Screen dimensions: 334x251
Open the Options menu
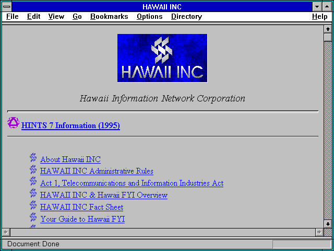(150, 17)
